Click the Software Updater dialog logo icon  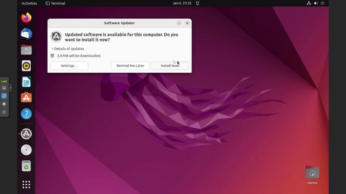pos(56,36)
